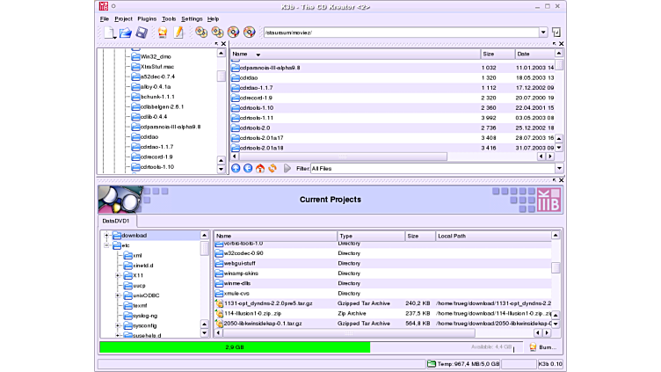This screenshot has height=372, width=661.
Task: Go back with the blue left arrow icon
Action: pos(248,168)
